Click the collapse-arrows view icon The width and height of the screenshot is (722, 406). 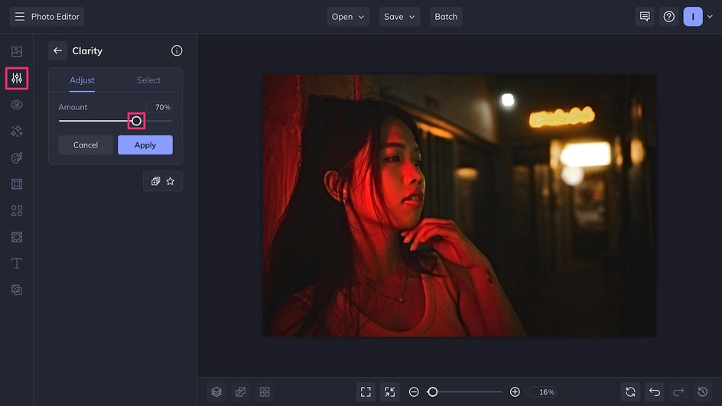coord(389,391)
